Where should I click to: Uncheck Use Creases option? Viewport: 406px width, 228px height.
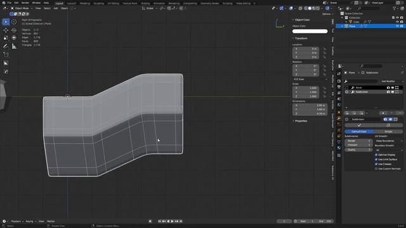point(376,164)
